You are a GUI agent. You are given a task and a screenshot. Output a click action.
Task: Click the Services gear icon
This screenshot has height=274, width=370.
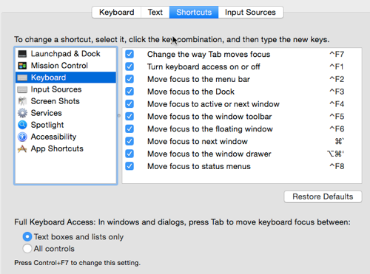pos(22,113)
